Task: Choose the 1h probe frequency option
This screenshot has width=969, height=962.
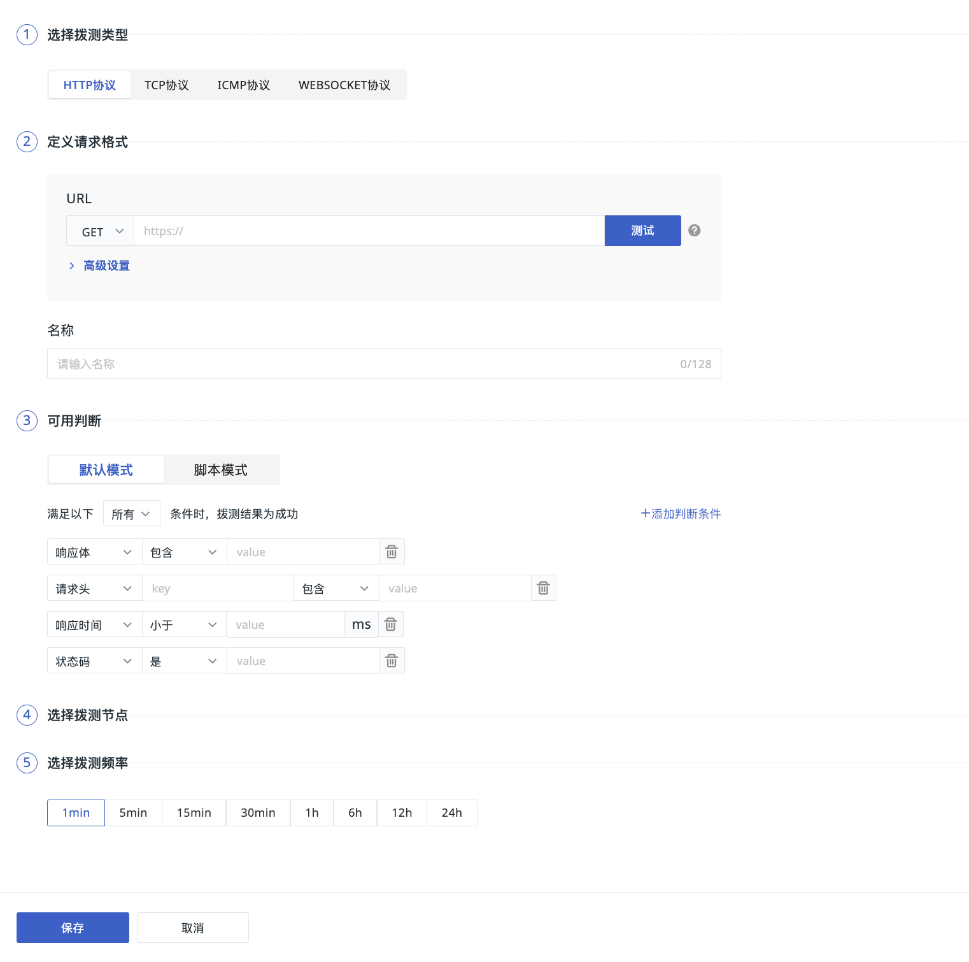Action: point(311,813)
